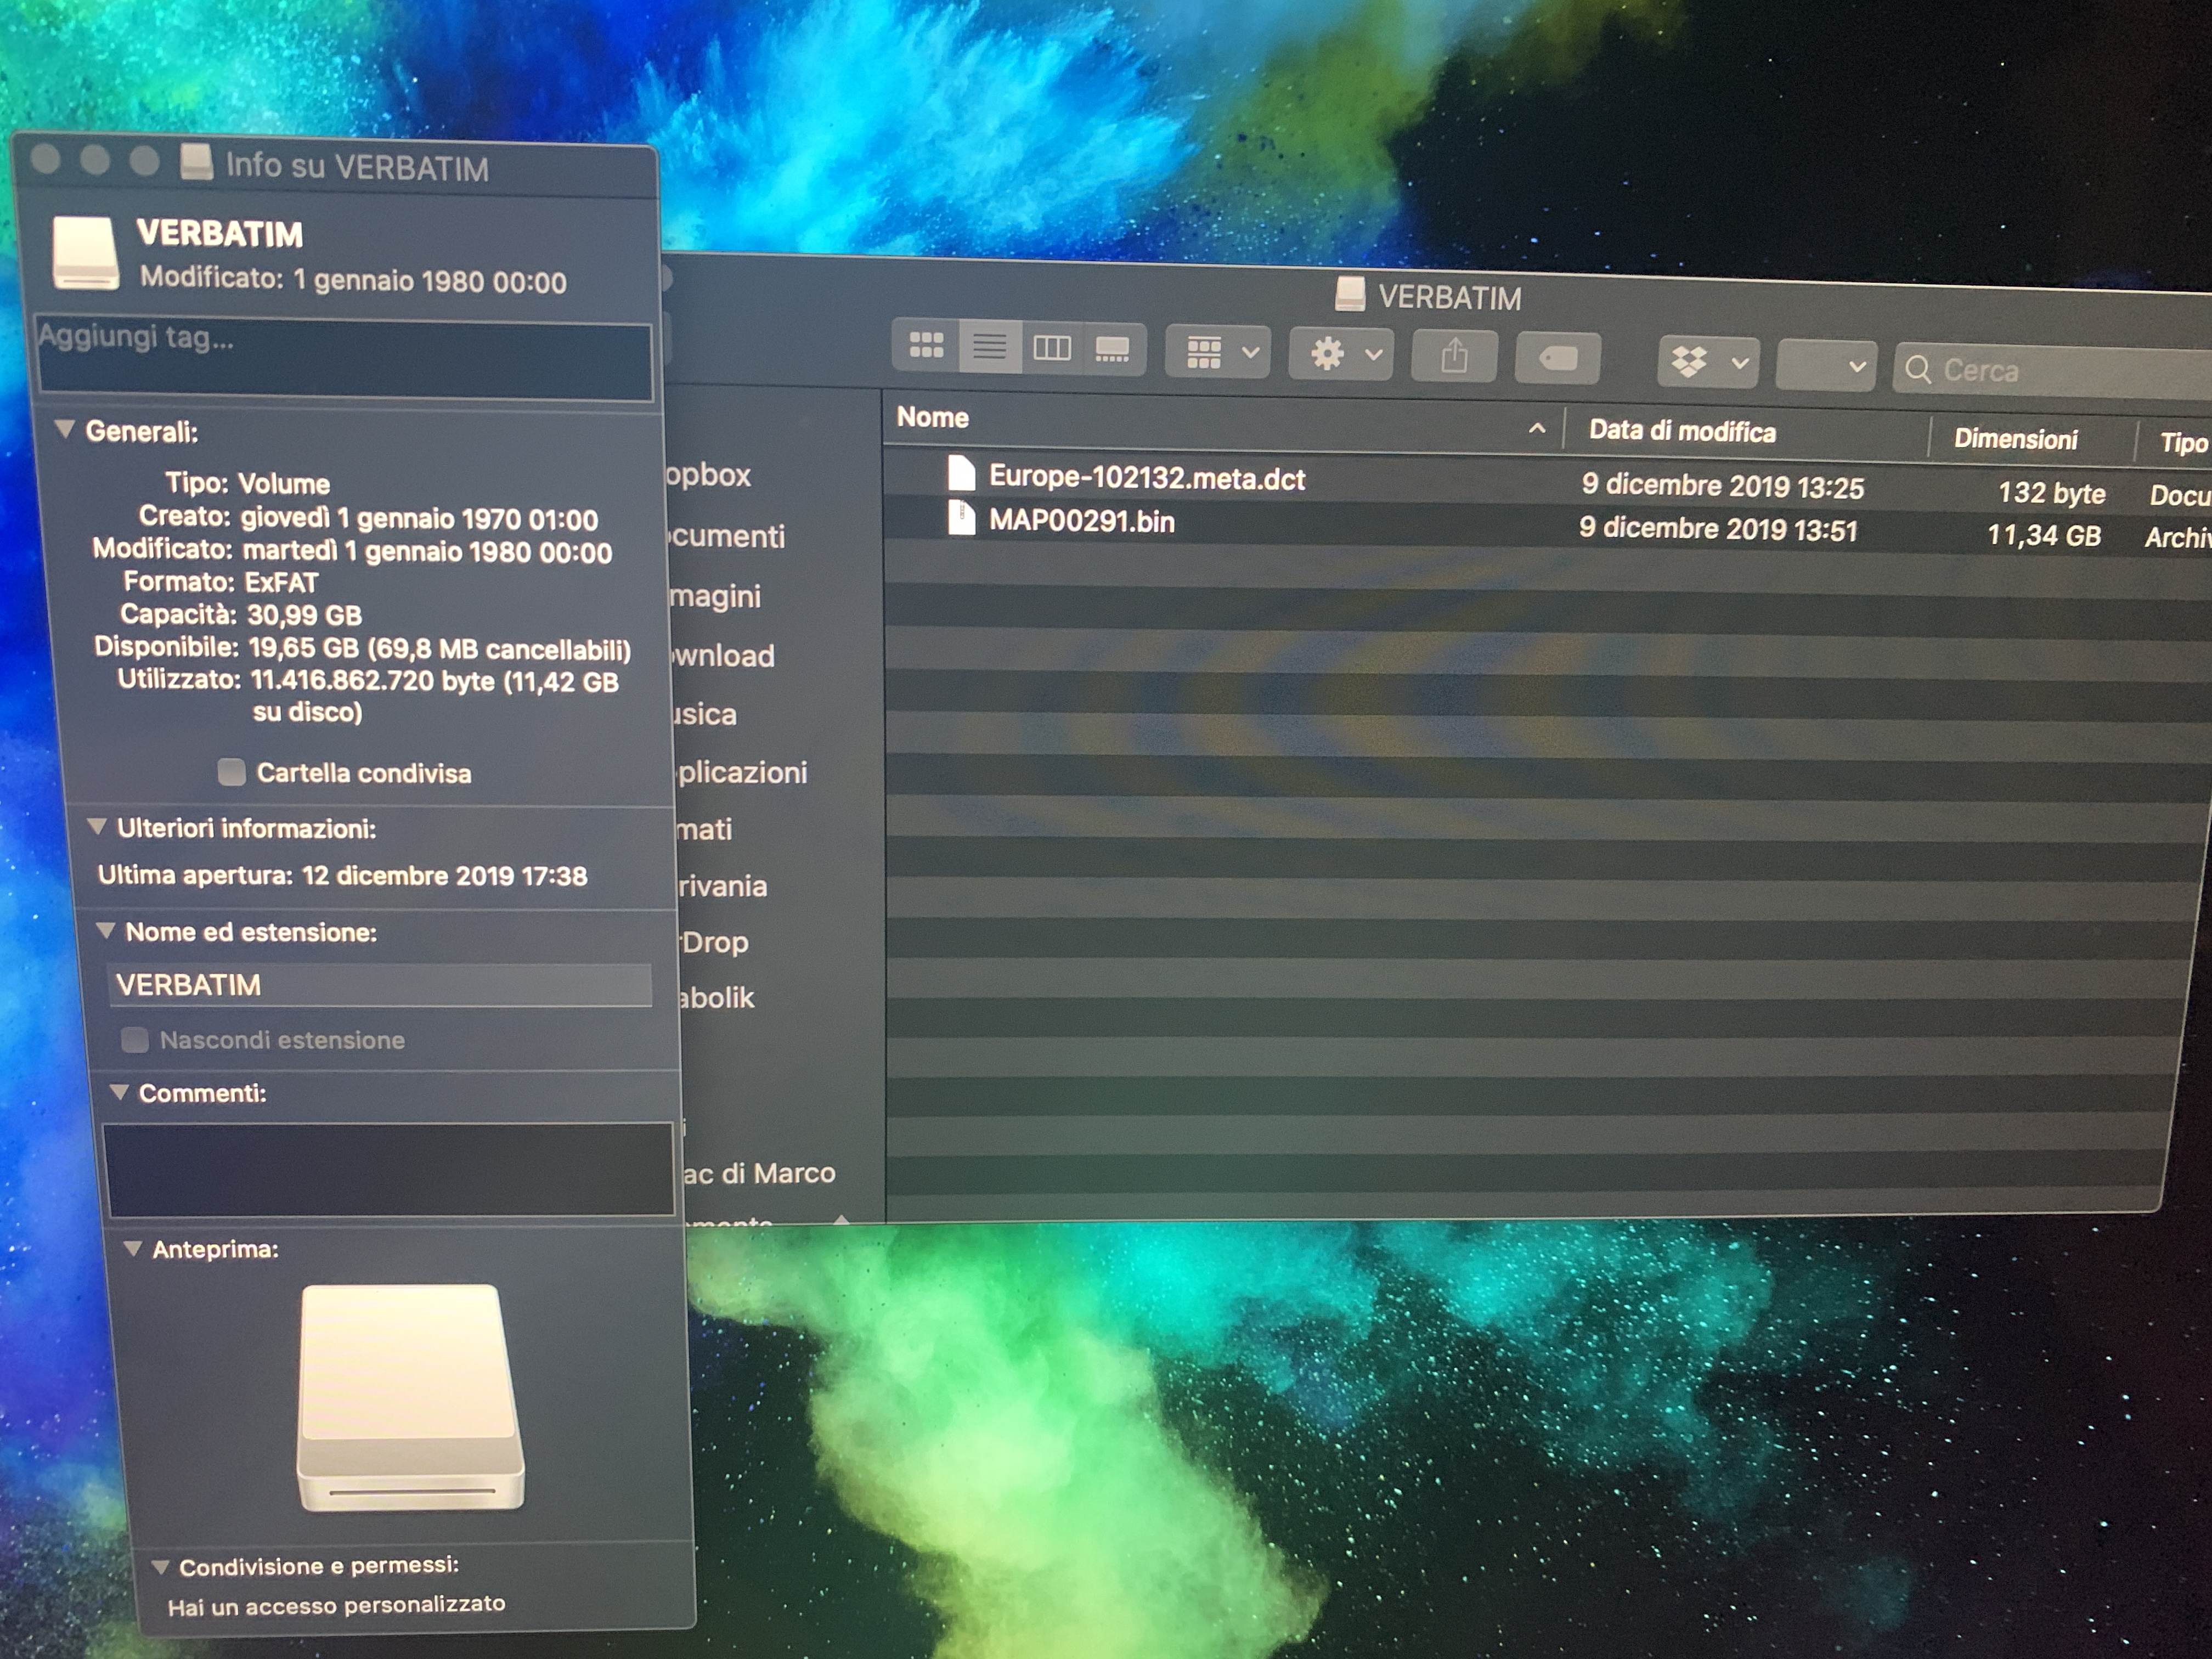Switch Finder to gallery view
The height and width of the screenshot is (1659, 2212).
point(1112,349)
